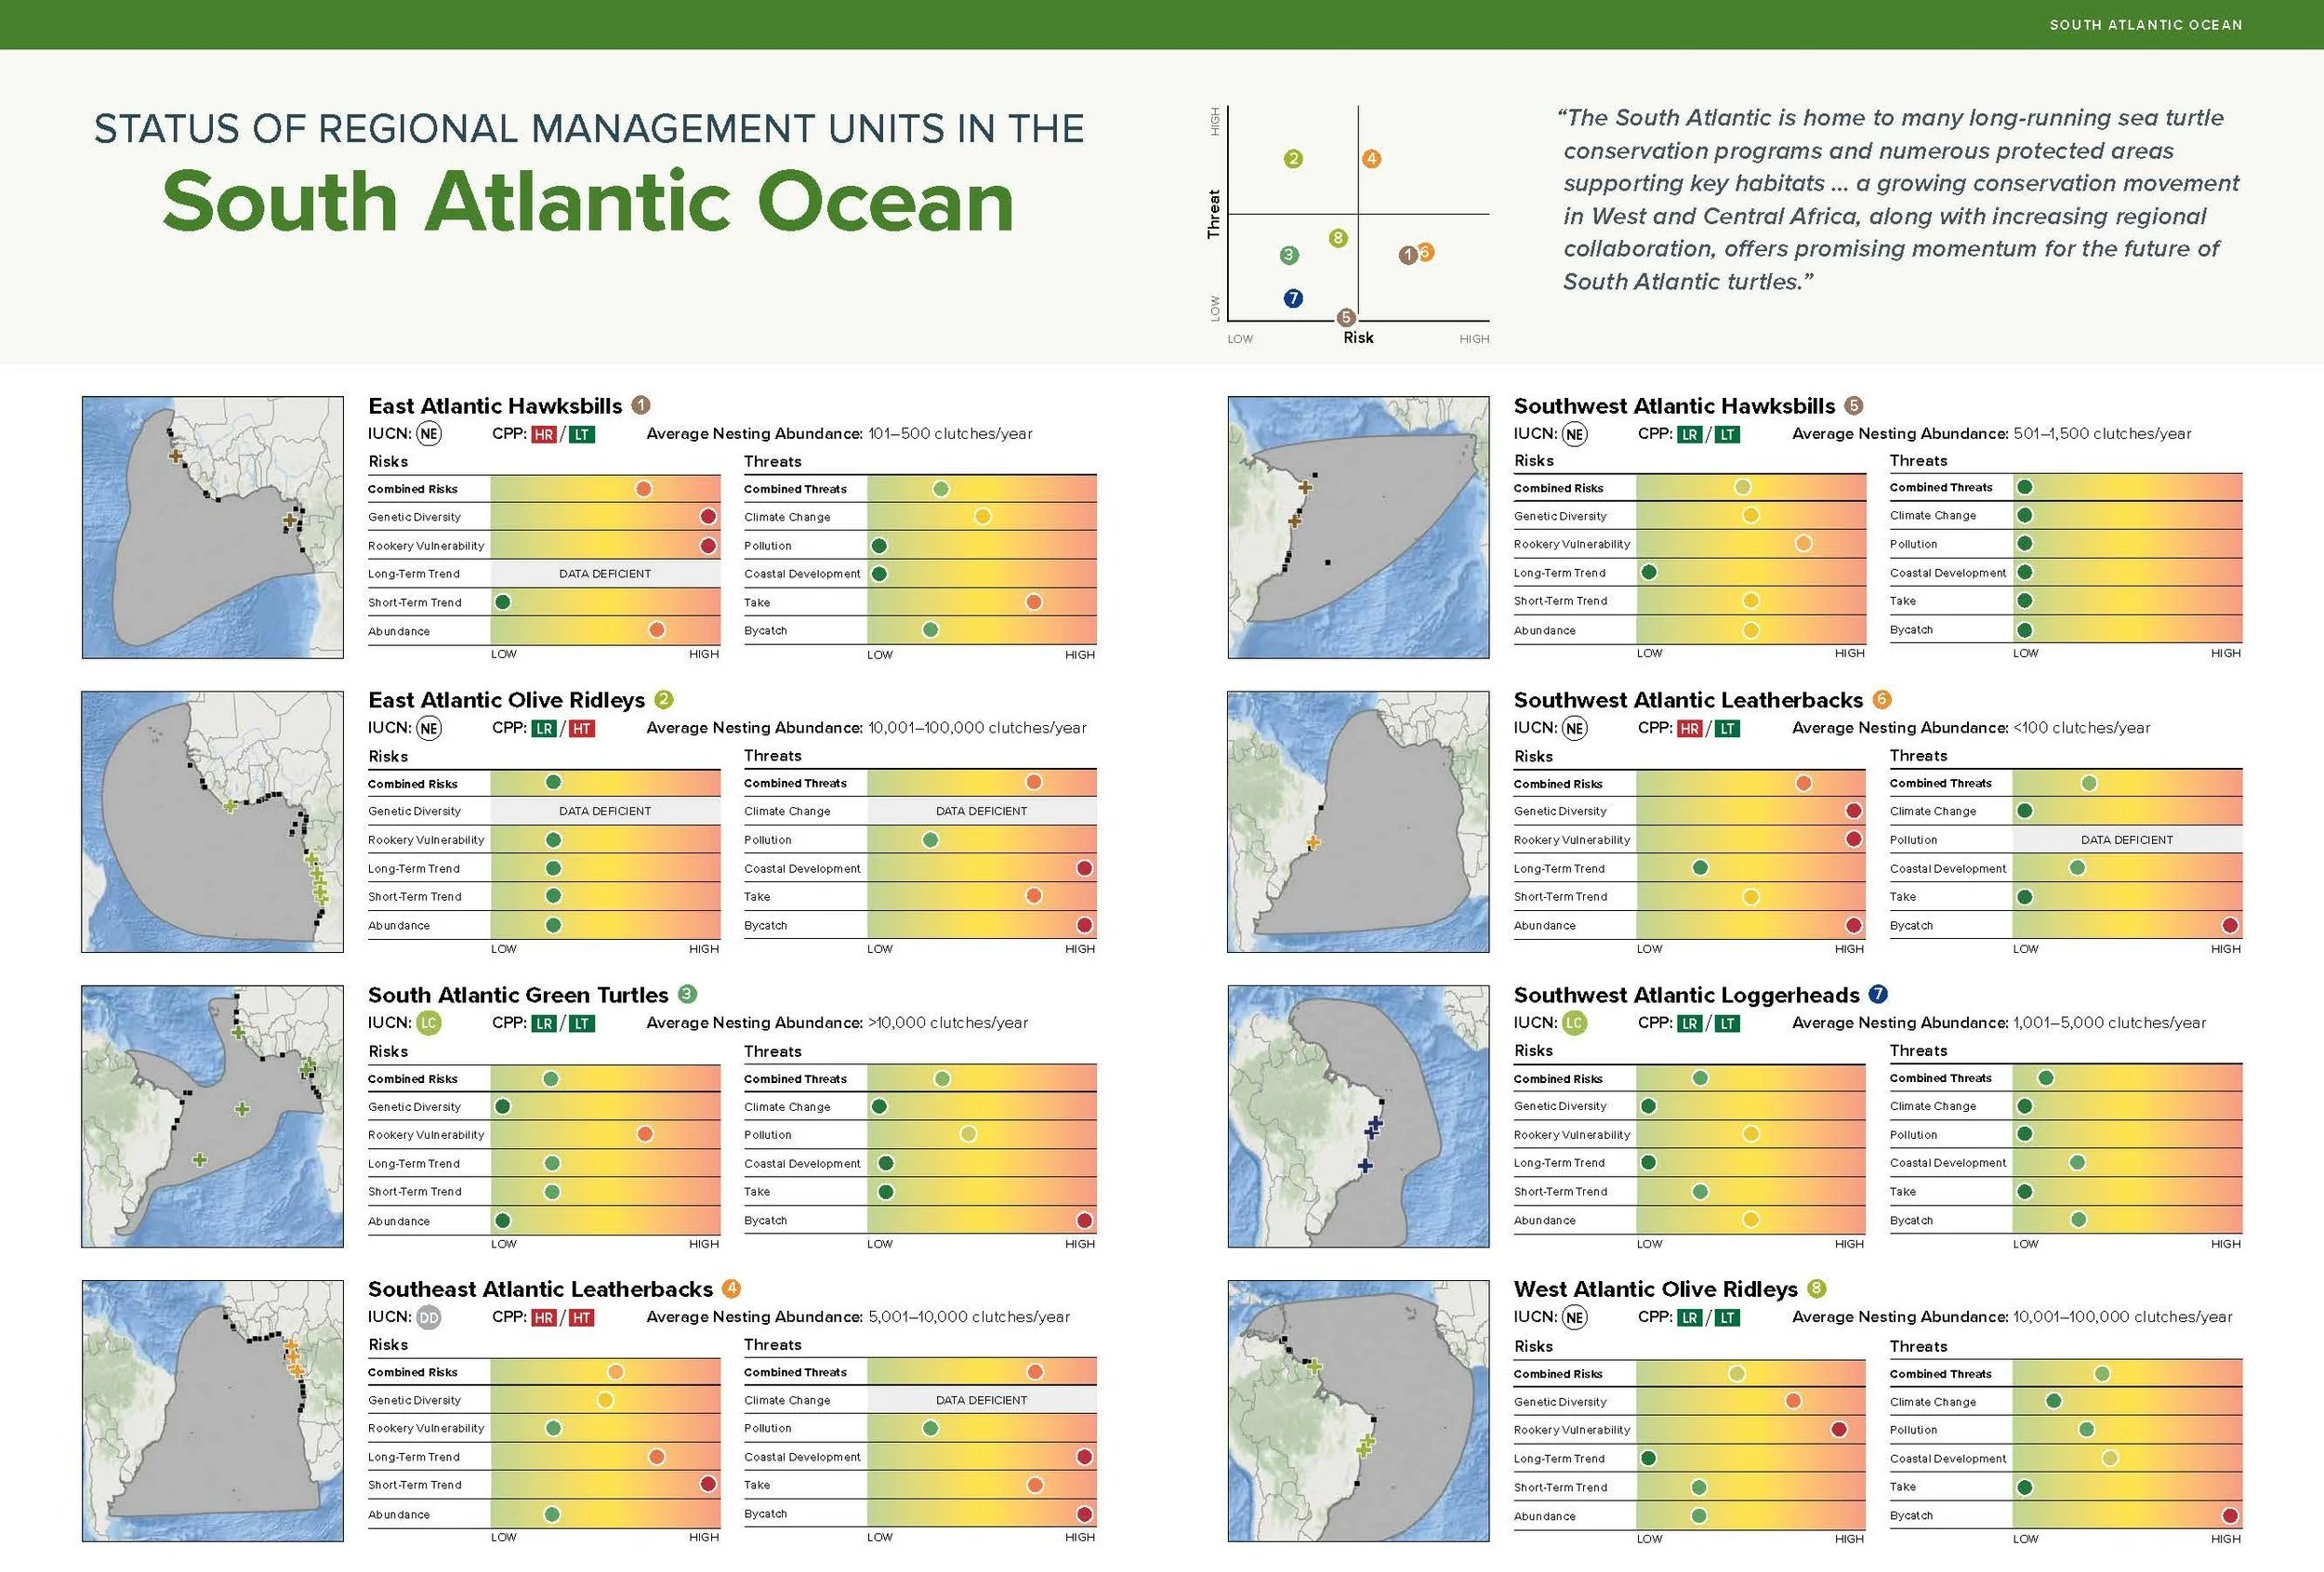Click the number 1 badge beside East Atlantic Hawksbills
The height and width of the screenshot is (1572, 2324).
[x=641, y=405]
